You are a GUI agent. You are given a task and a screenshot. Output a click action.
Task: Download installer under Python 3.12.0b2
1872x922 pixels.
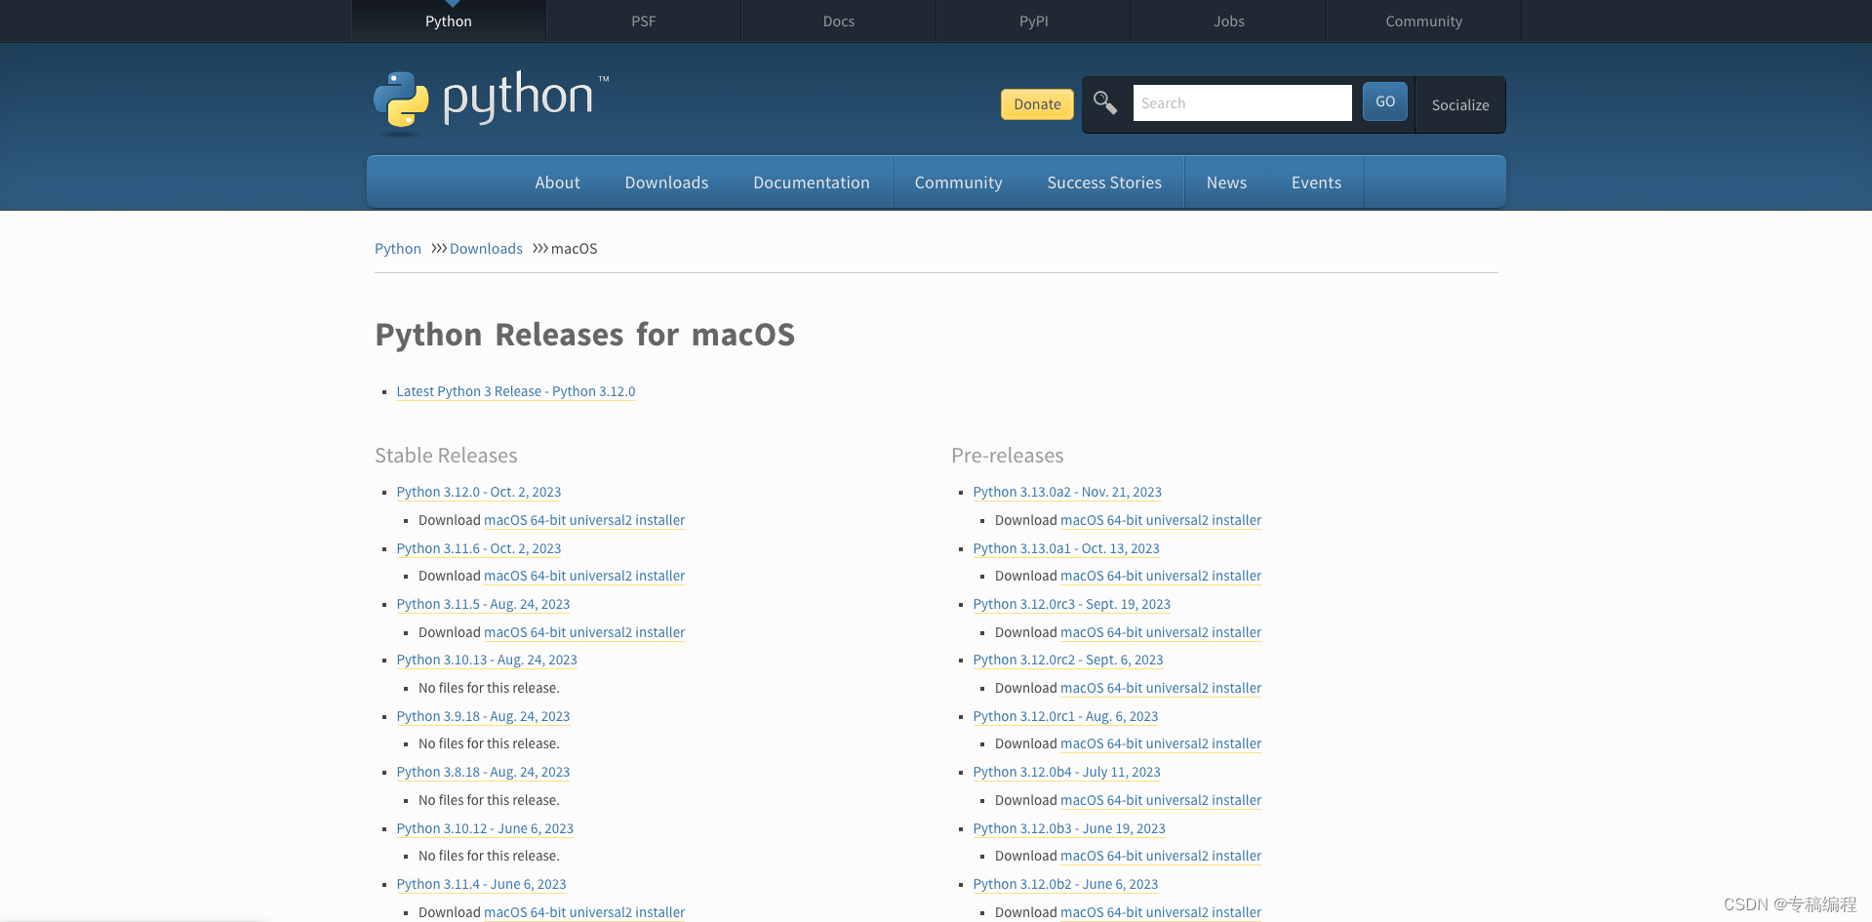pos(1161,912)
